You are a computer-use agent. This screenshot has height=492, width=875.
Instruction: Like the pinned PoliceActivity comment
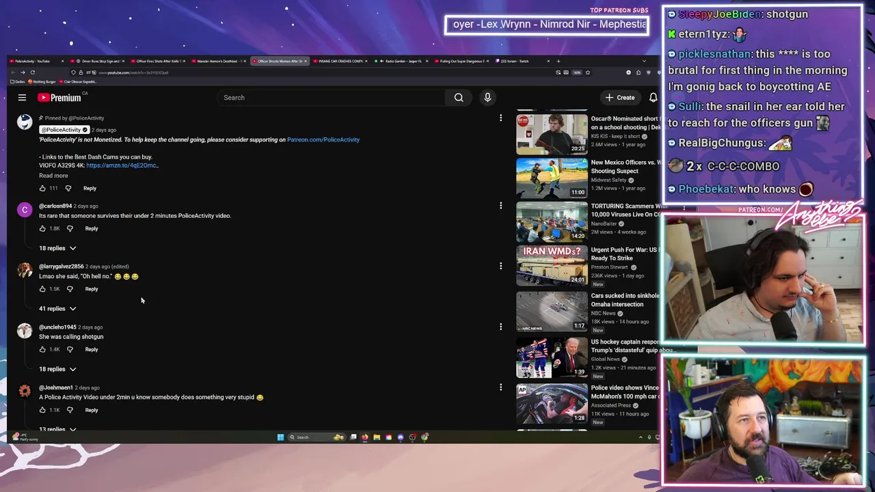pyautogui.click(x=42, y=188)
